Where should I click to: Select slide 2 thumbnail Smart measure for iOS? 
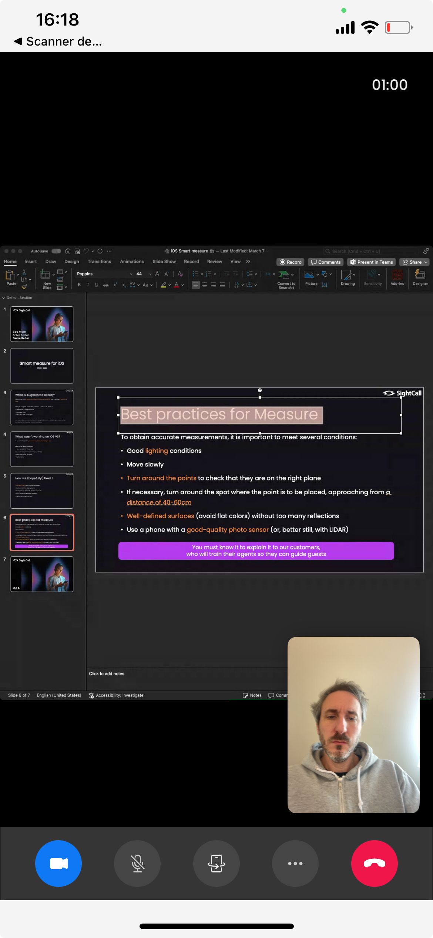(x=42, y=366)
